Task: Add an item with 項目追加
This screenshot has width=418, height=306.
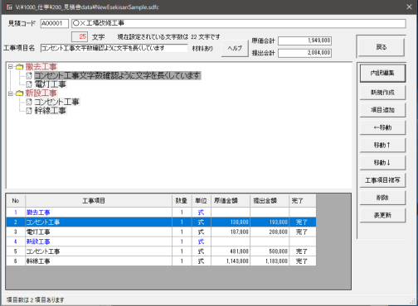Action: click(382, 110)
